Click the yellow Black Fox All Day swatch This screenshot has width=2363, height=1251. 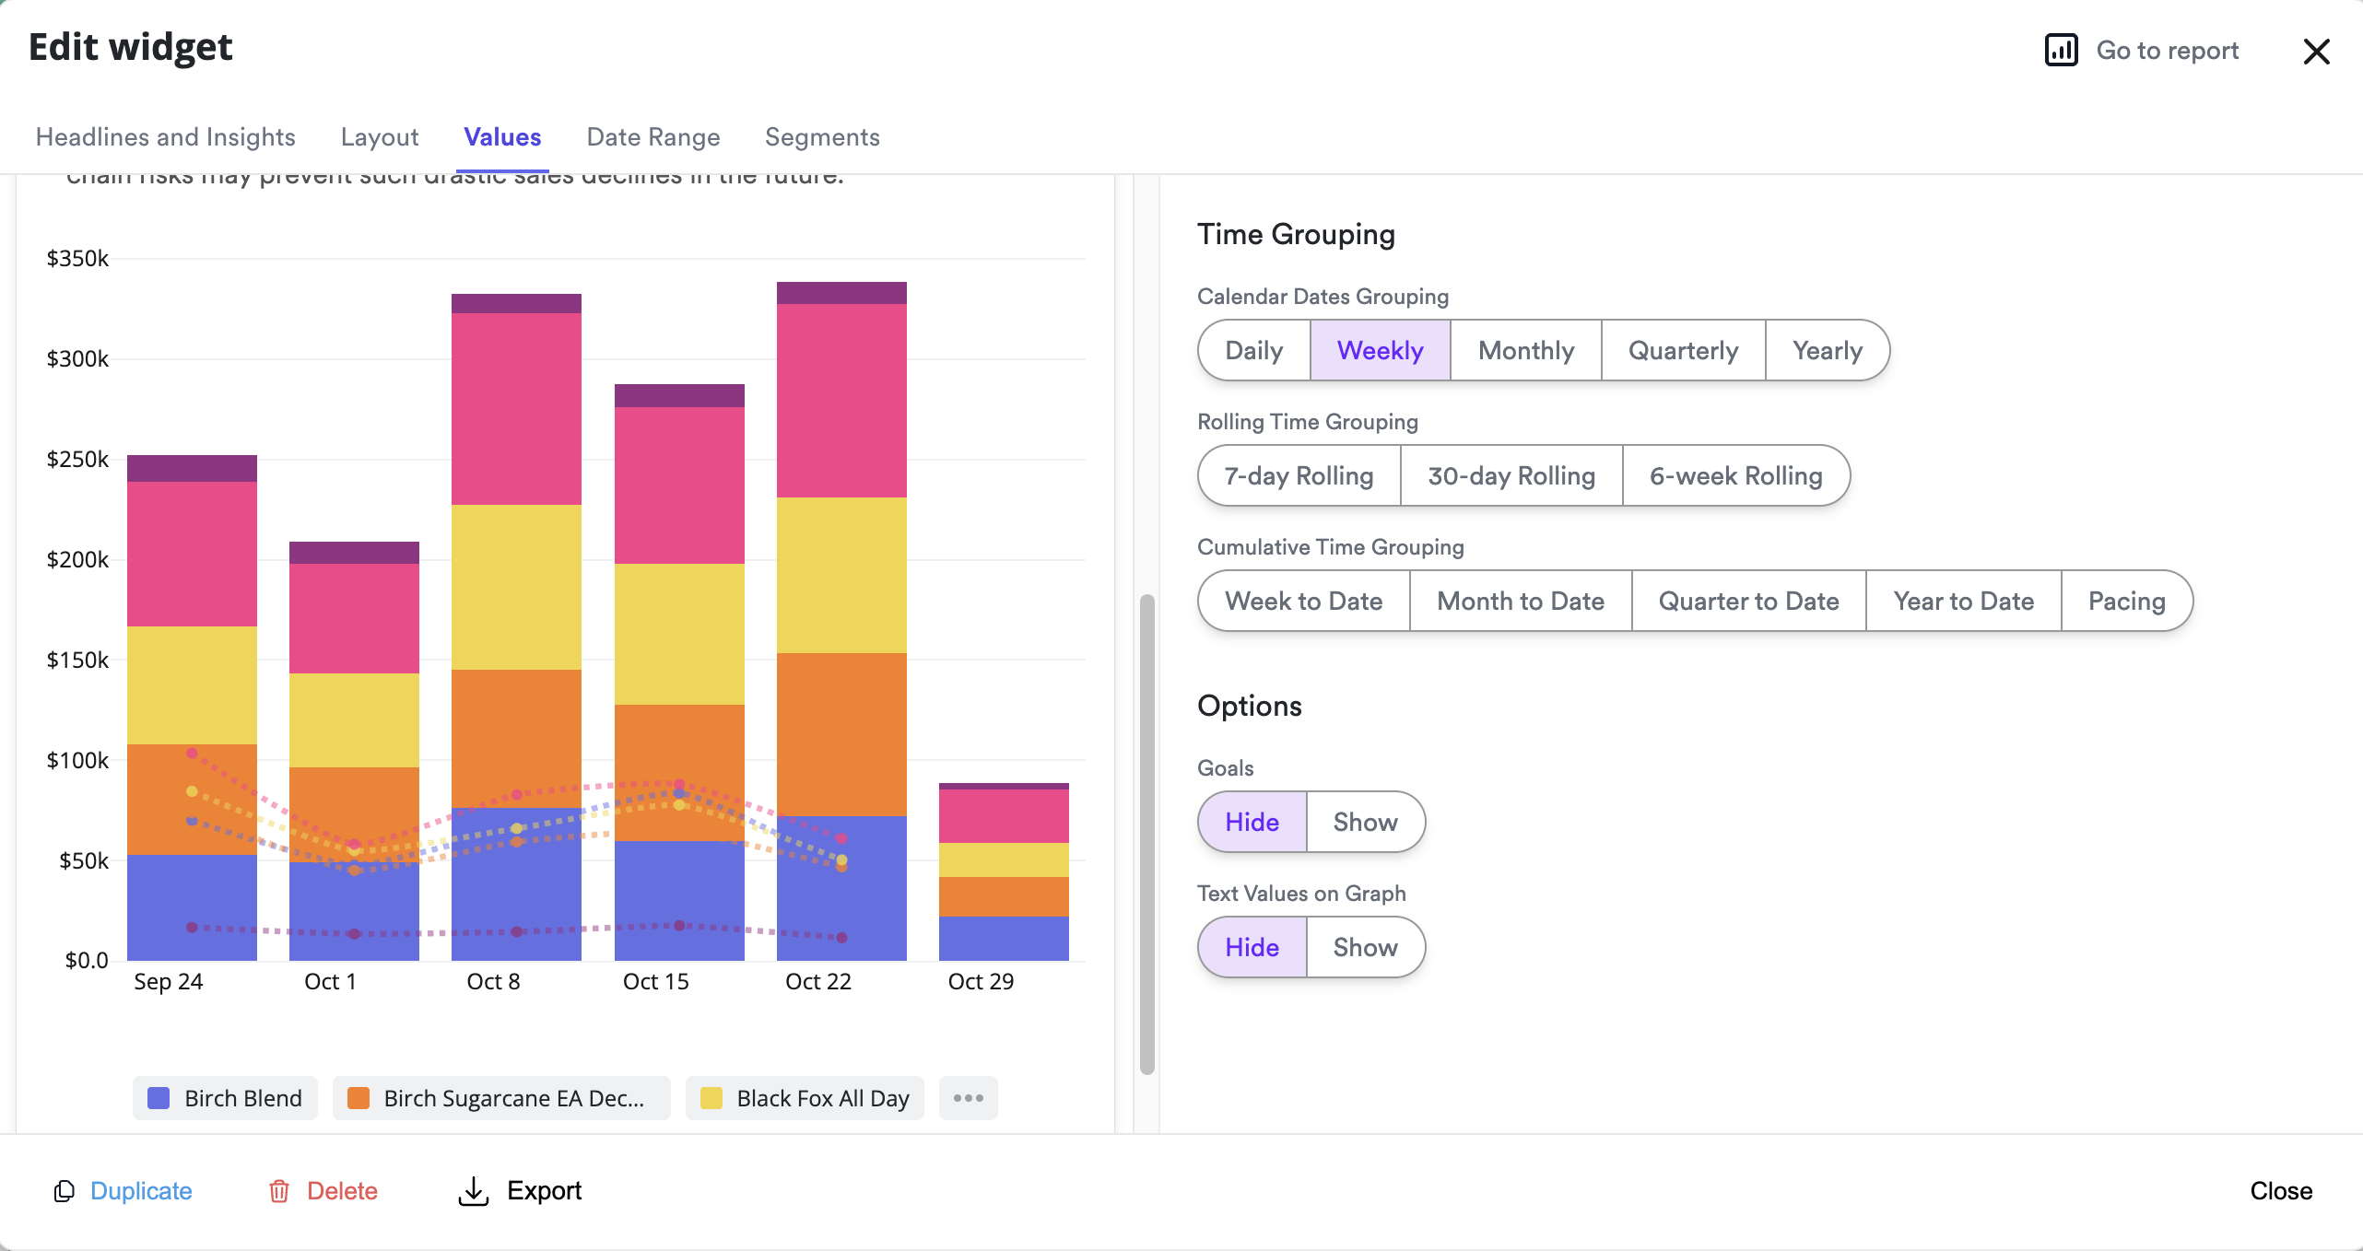[711, 1098]
